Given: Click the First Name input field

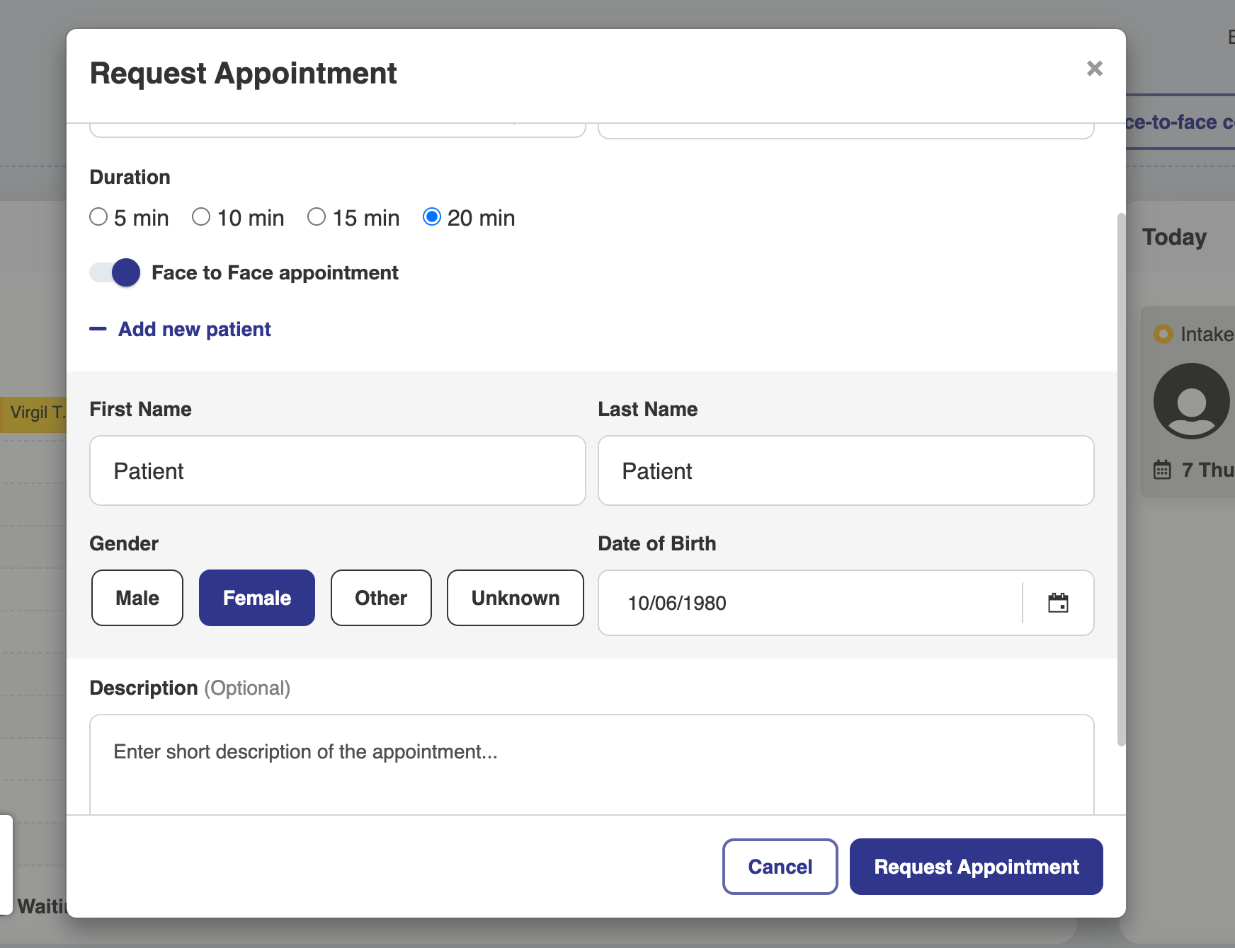Looking at the screenshot, I should pos(337,470).
